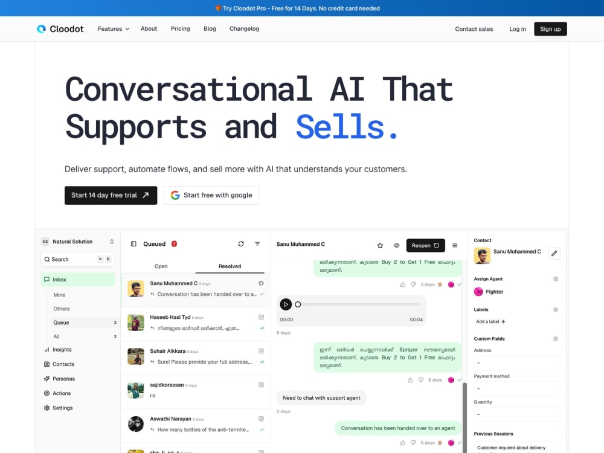Thumbs down the Sprayer message
The image size is (604, 453).
(420, 380)
